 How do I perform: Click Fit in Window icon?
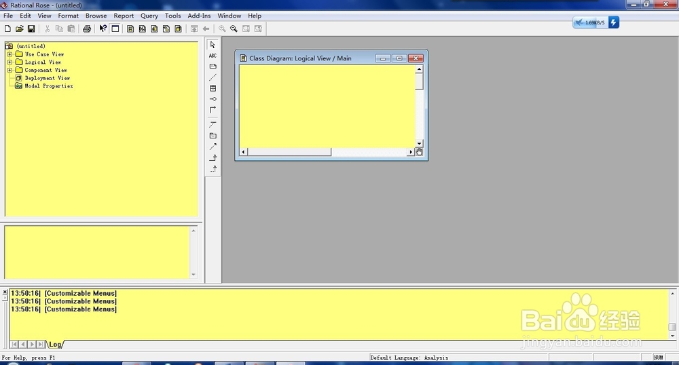[246, 28]
